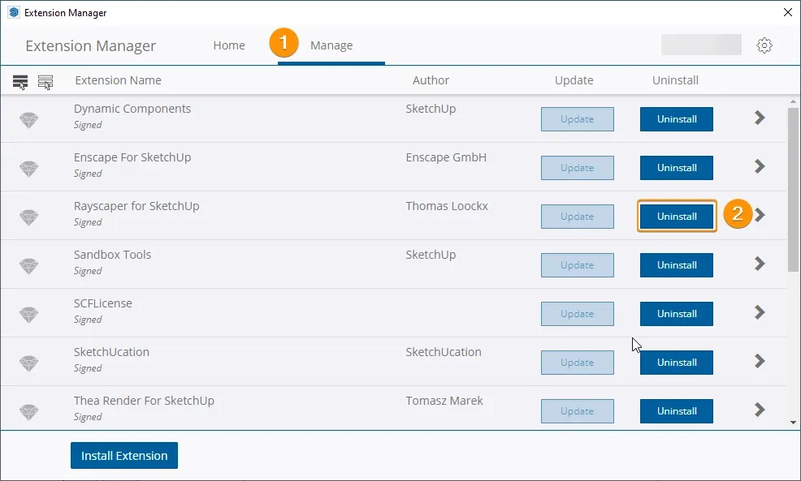Open the settings gear icon
801x481 pixels.
(x=764, y=45)
